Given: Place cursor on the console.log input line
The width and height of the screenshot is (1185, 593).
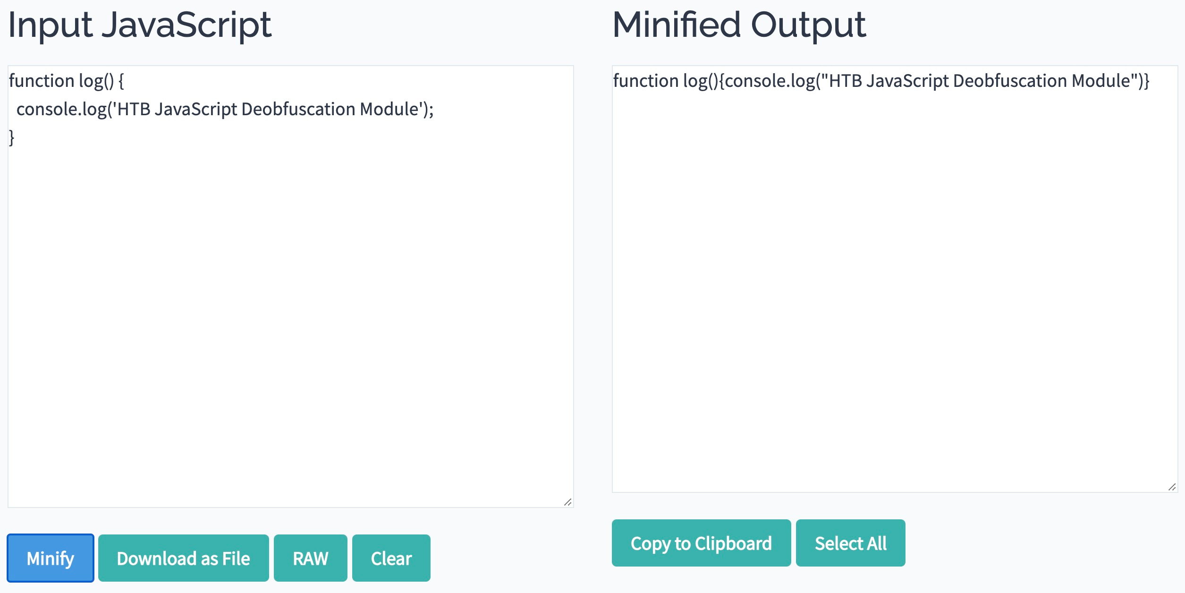Looking at the screenshot, I should (225, 109).
